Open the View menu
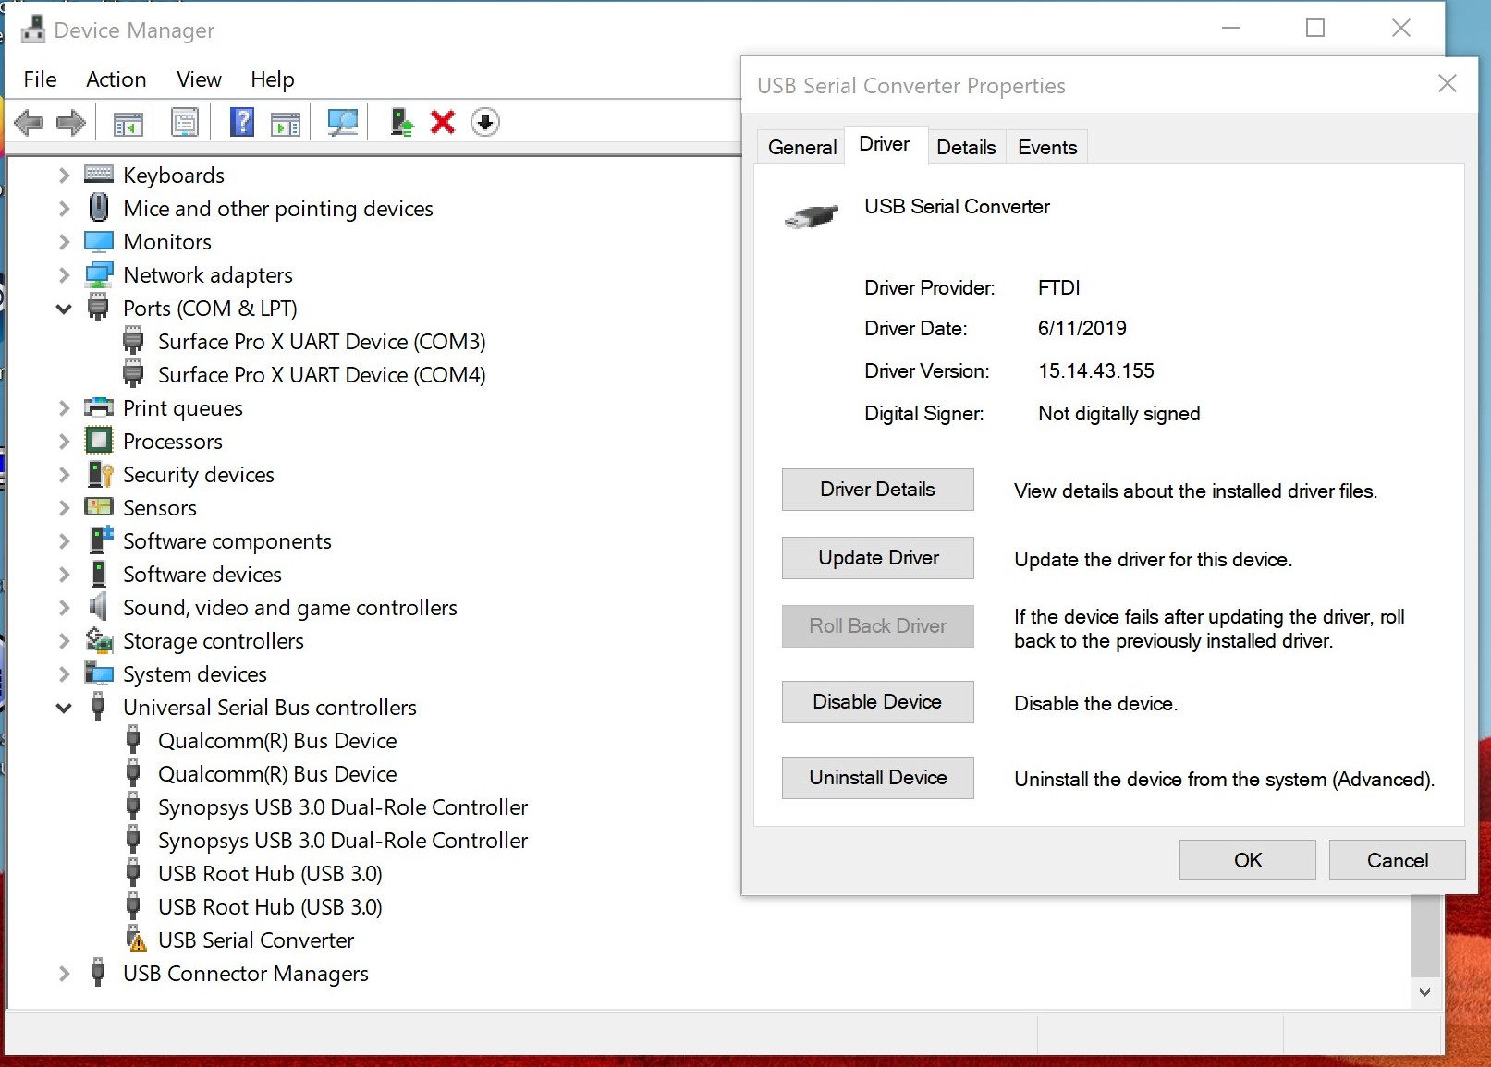The width and height of the screenshot is (1491, 1067). (x=199, y=79)
